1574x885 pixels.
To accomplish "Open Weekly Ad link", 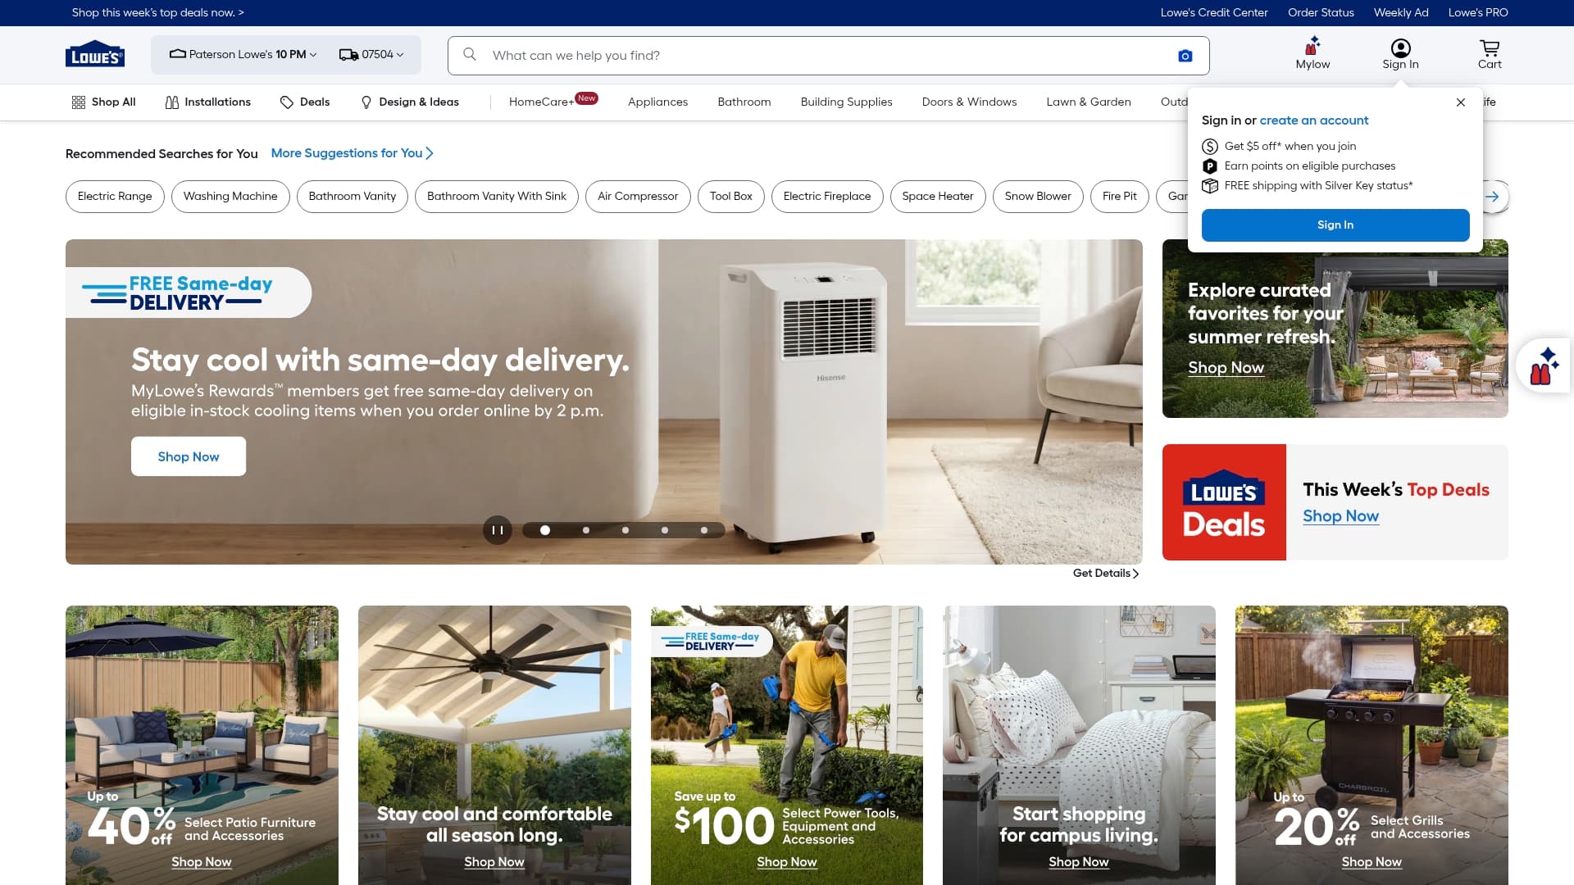I will 1400,12.
